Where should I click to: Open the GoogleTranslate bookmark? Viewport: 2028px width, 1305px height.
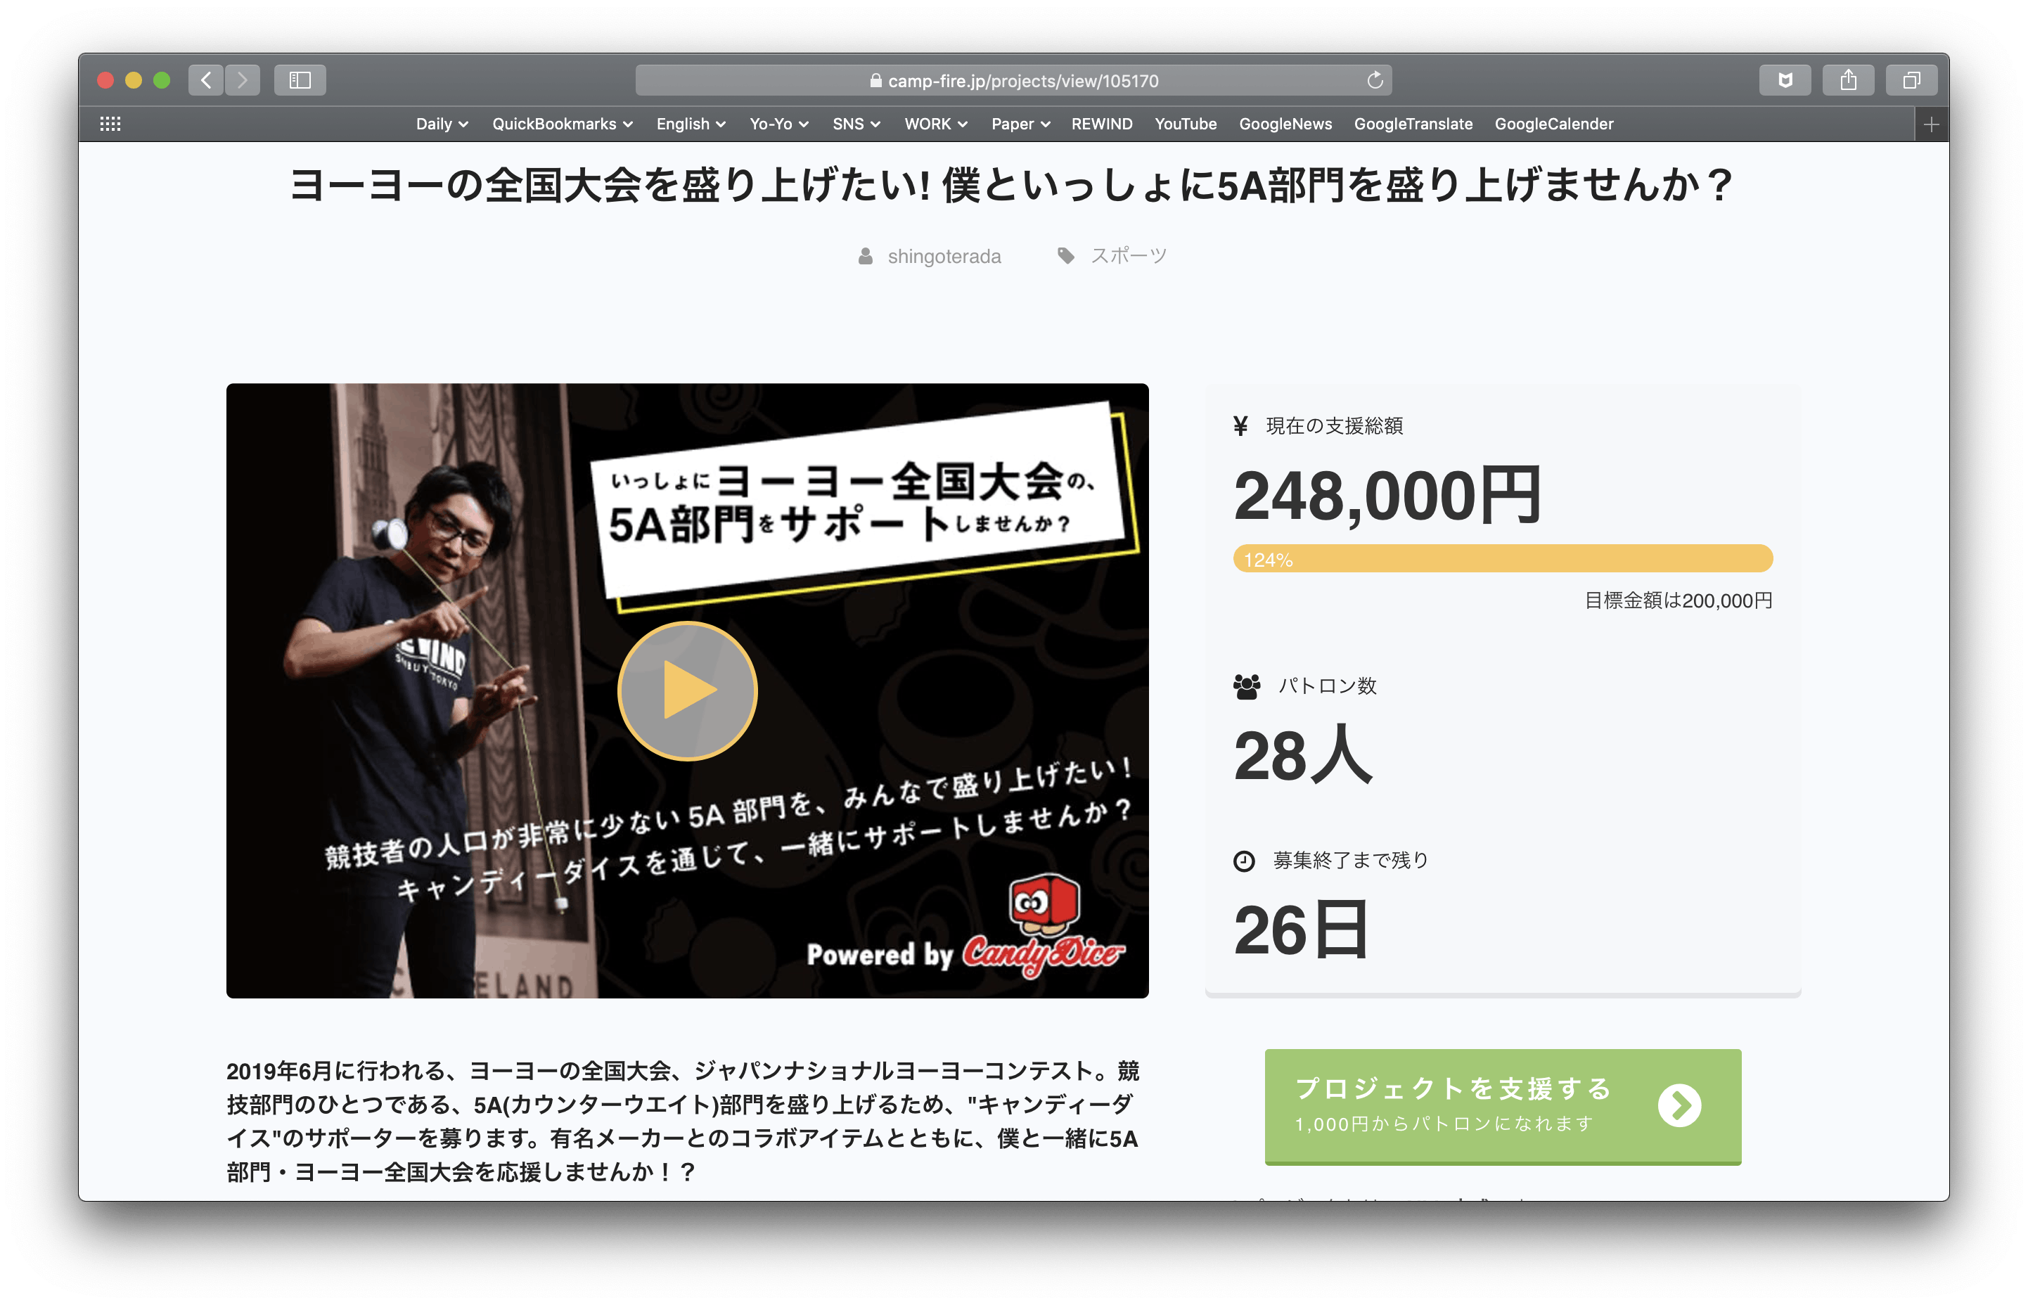pyautogui.click(x=1413, y=124)
